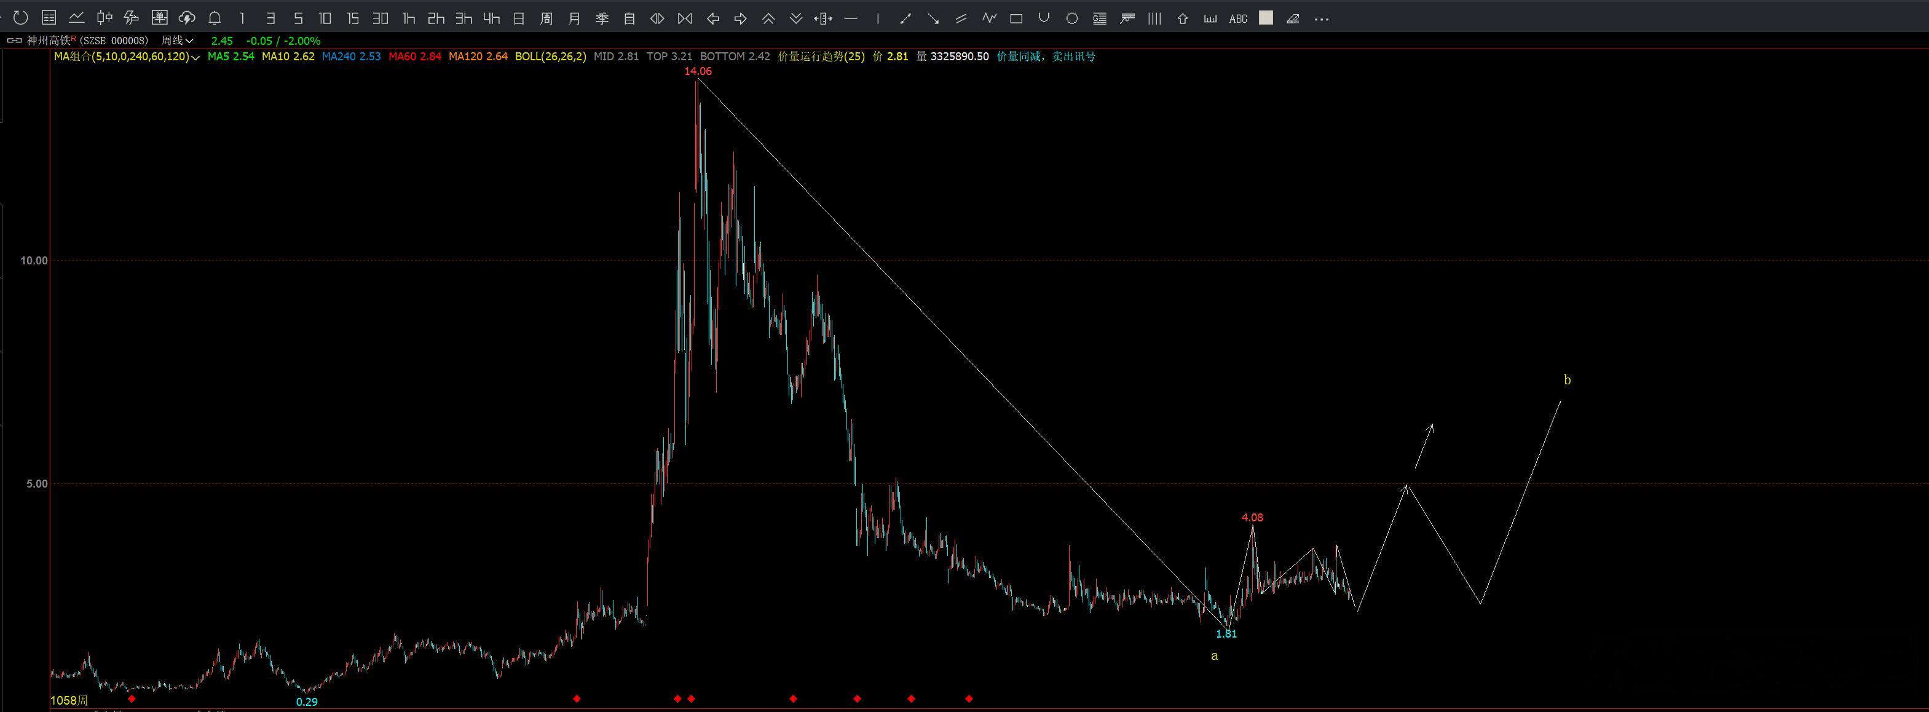
Task: Pick the drawing color swatch
Action: [x=1266, y=18]
